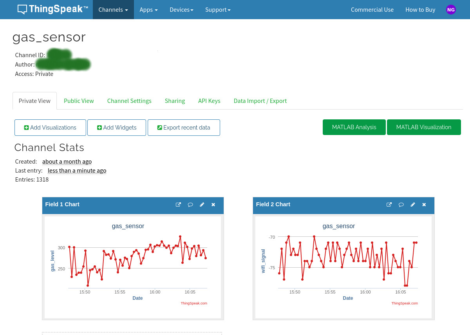This screenshot has width=470, height=335.
Task: Click the Add Visualizations button
Action: (50, 128)
